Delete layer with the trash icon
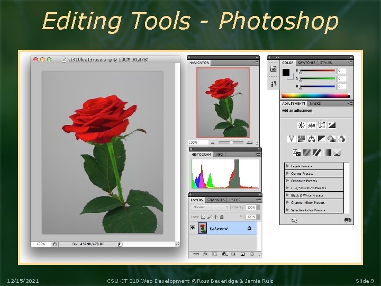The image size is (381, 286). coord(252,254)
